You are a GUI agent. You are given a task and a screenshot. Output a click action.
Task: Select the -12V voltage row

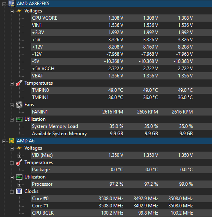pos(122,54)
